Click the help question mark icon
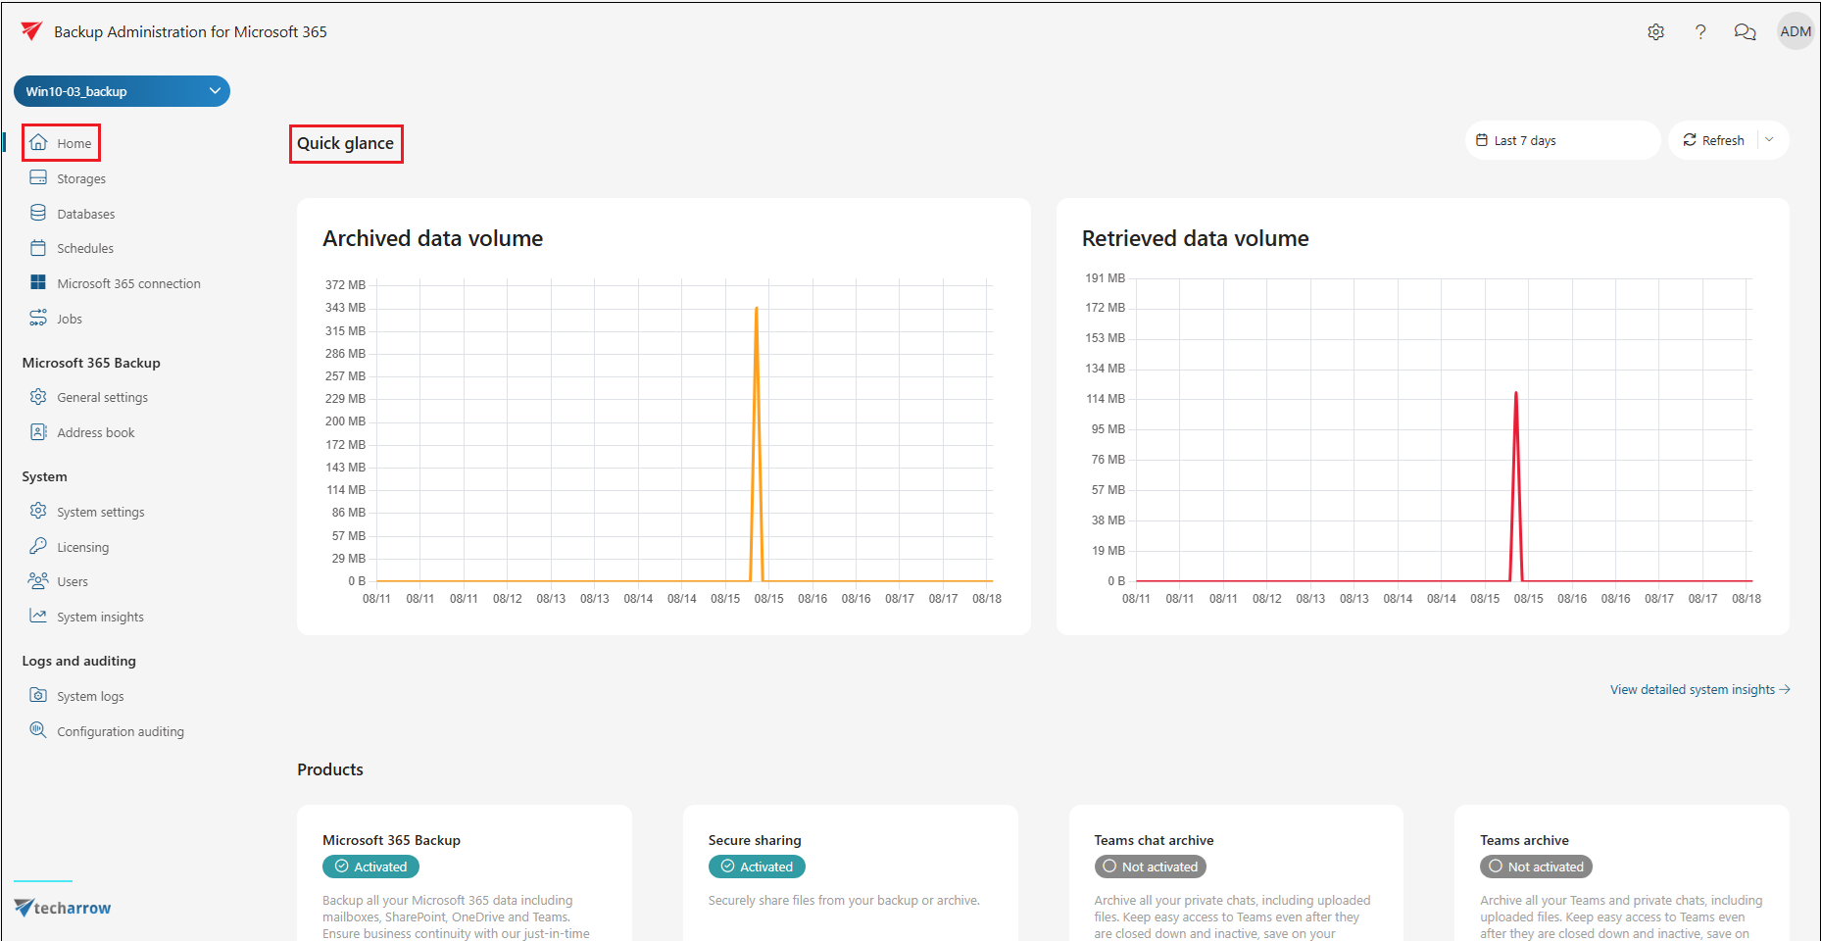 (1700, 32)
